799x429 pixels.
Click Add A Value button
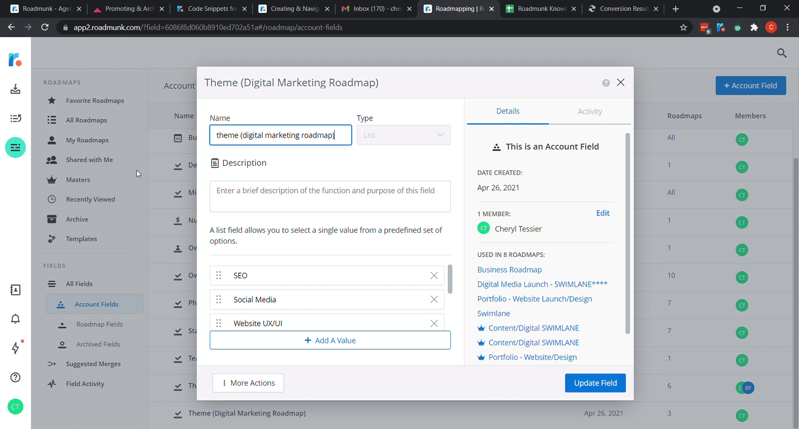pyautogui.click(x=330, y=340)
